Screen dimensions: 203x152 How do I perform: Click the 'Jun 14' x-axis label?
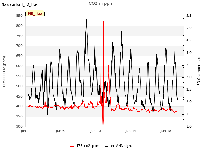(x=131, y=131)
